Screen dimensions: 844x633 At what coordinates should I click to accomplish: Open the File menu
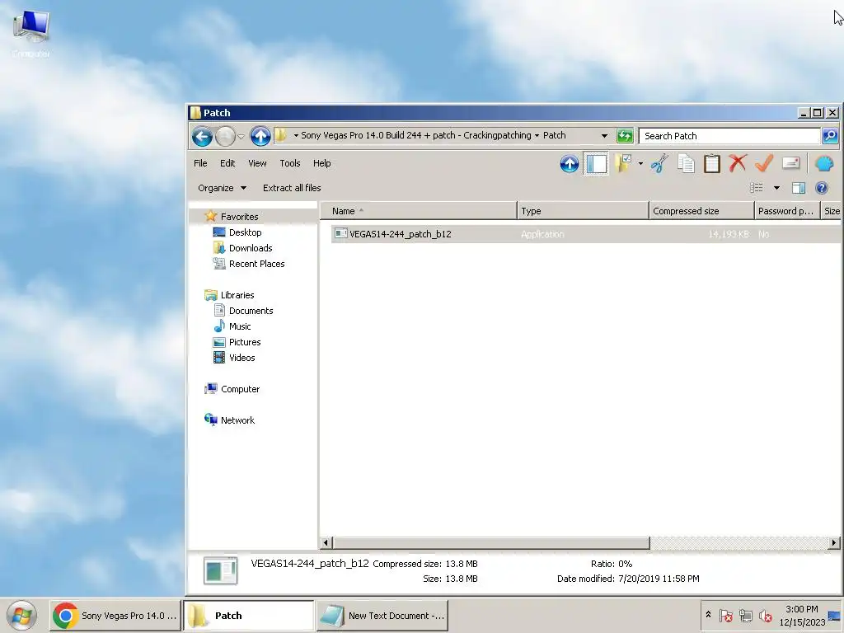200,163
